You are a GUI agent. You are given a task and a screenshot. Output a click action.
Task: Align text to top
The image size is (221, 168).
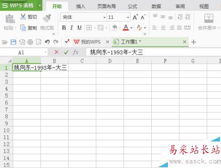155,16
